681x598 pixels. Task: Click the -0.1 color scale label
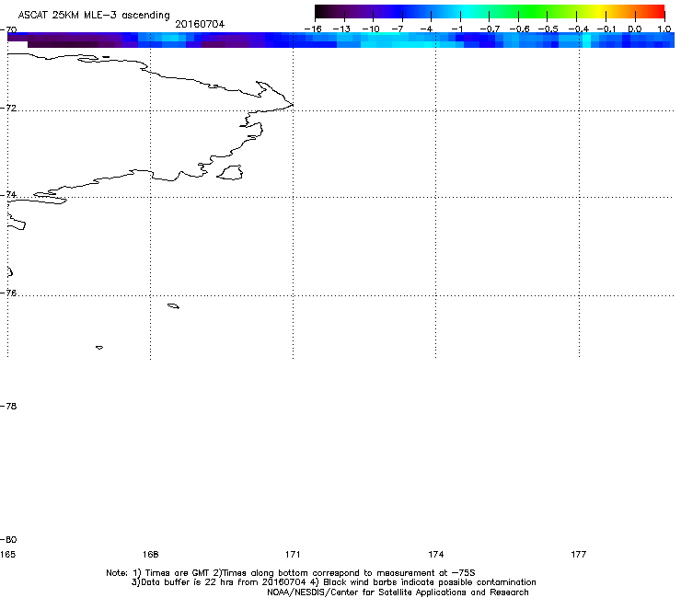click(x=606, y=29)
